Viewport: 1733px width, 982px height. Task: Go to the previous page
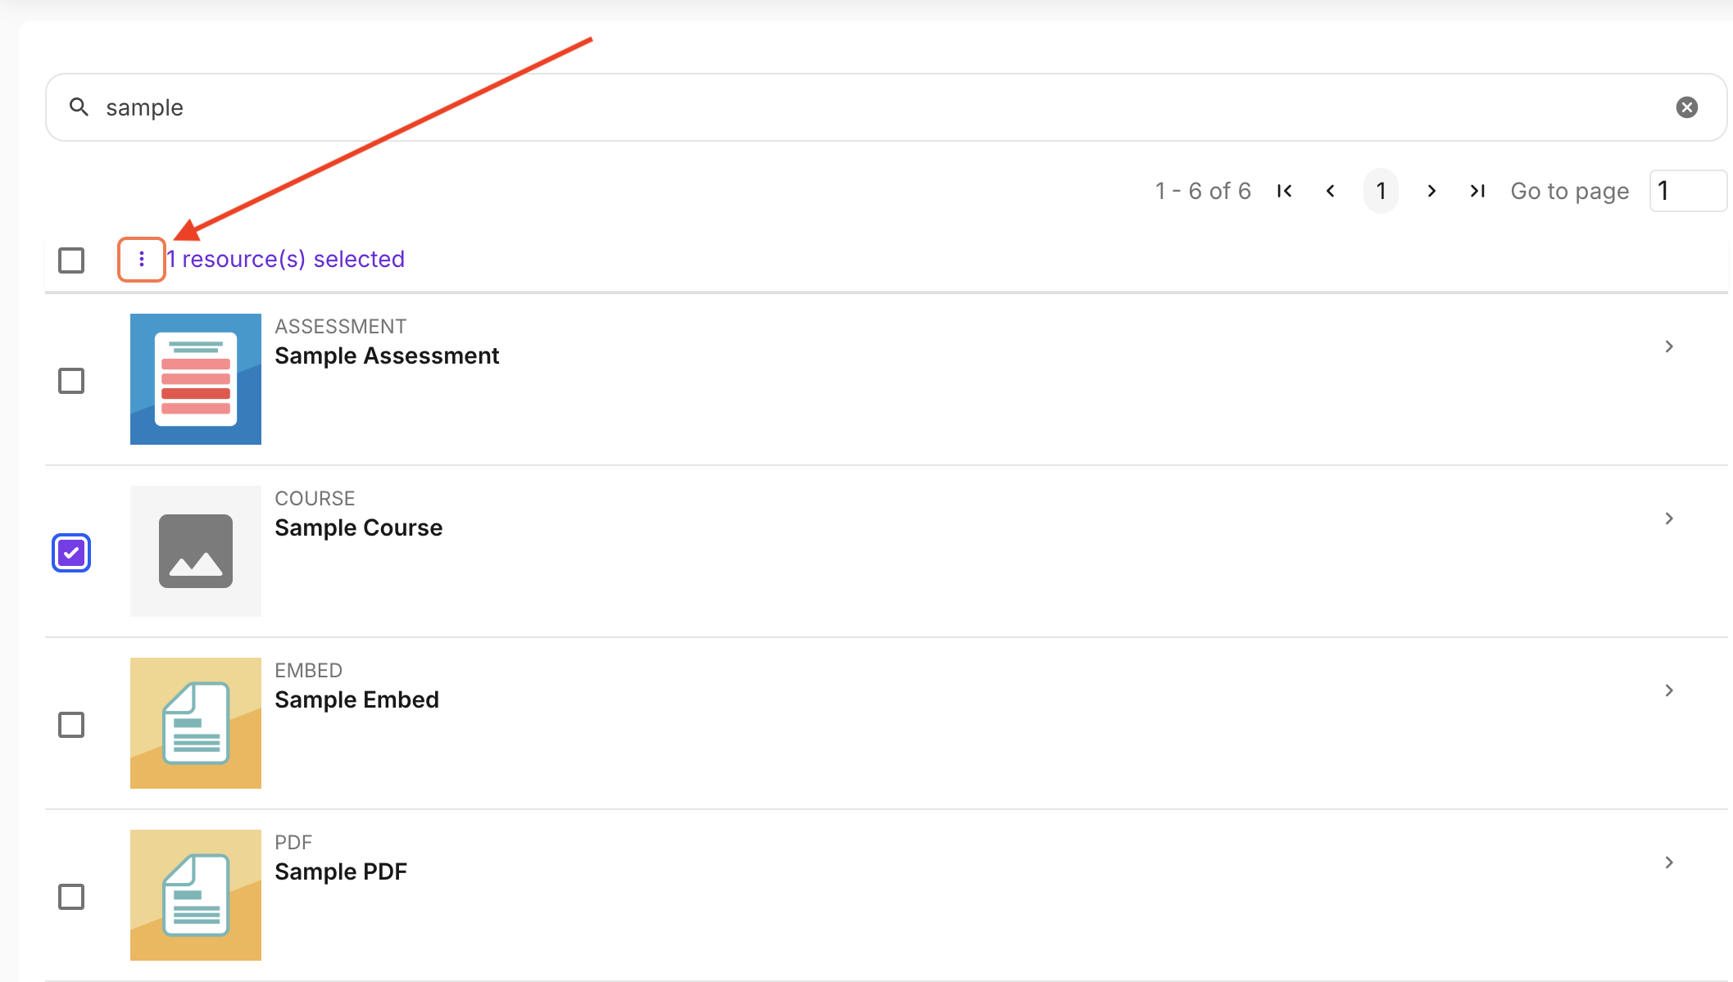[1331, 191]
